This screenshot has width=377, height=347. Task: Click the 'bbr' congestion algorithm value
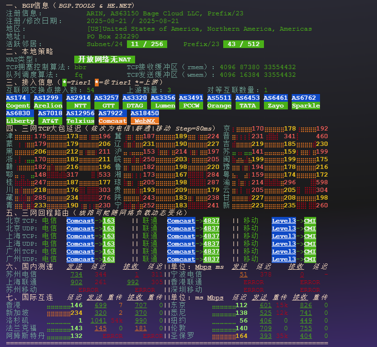(80, 67)
